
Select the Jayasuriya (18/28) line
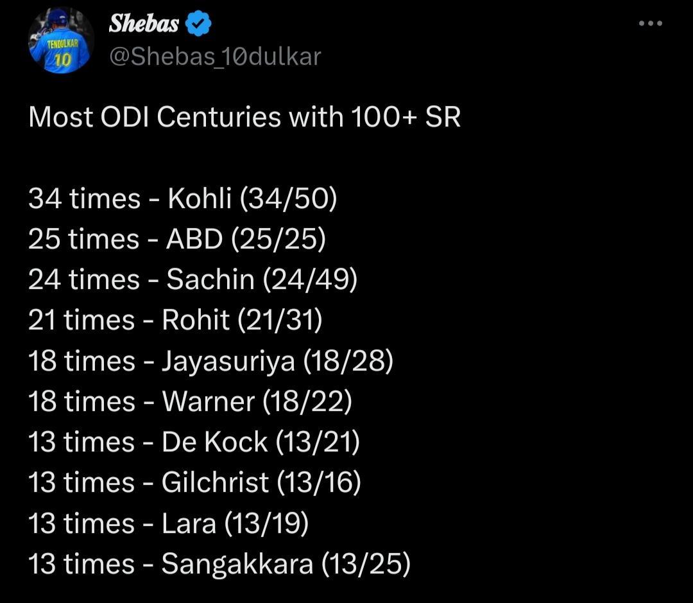click(210, 360)
